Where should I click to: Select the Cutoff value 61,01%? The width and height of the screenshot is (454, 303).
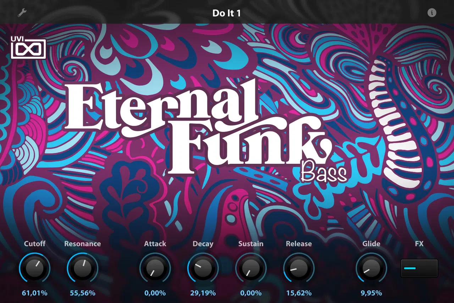point(35,293)
